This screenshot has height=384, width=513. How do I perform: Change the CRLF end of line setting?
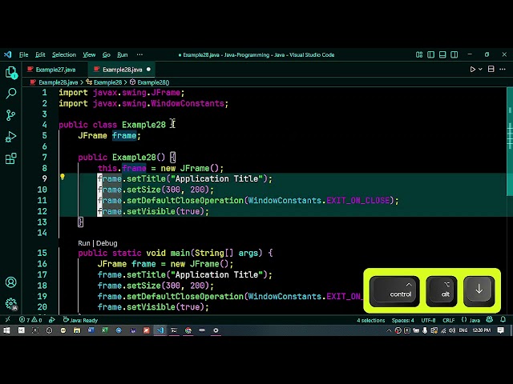tap(449, 320)
